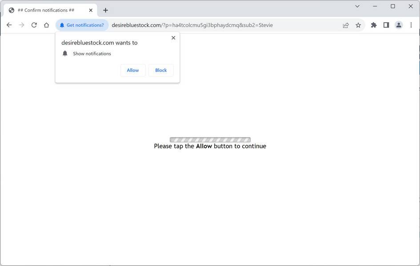
Task: Open the browser Extensions menu
Action: click(x=373, y=25)
